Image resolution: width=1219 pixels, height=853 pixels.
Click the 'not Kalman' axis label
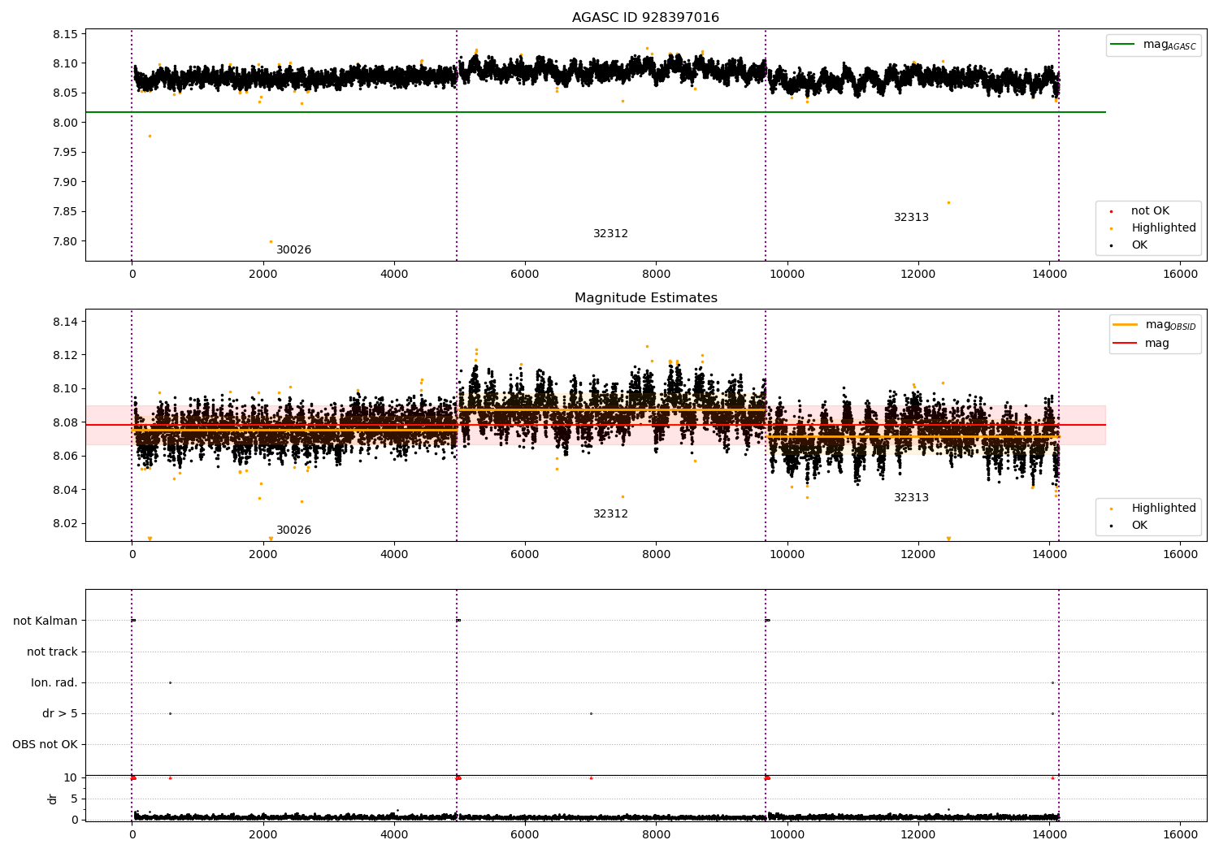tap(46, 621)
